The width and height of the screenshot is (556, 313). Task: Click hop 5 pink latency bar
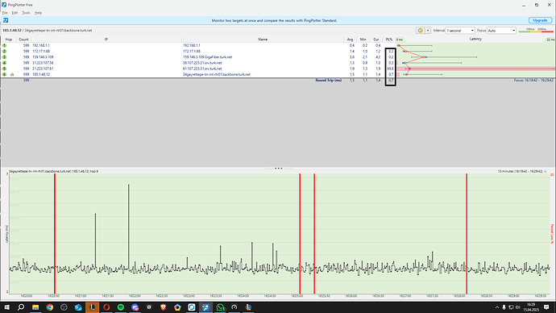point(475,69)
